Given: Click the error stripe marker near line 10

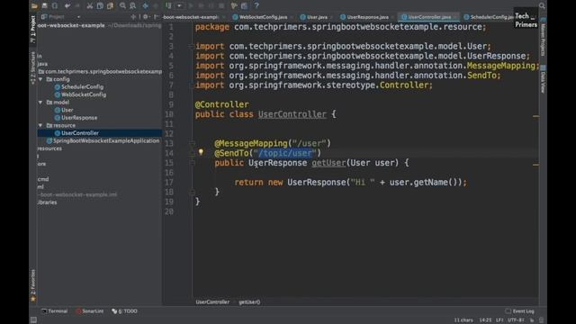Looking at the screenshot, I should coord(536,116).
